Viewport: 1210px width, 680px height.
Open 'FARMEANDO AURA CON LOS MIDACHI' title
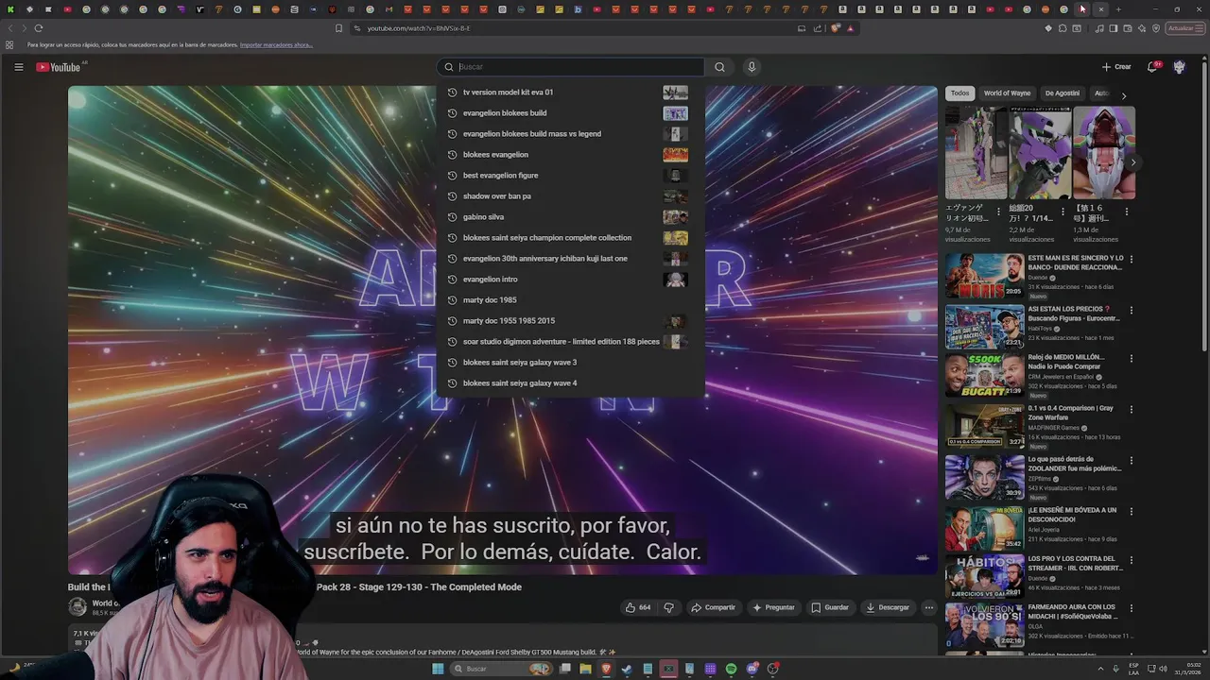point(1072,611)
